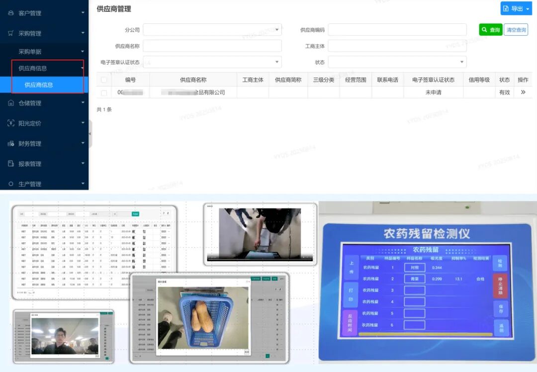Tap 检测 on the detector screen

point(500,263)
